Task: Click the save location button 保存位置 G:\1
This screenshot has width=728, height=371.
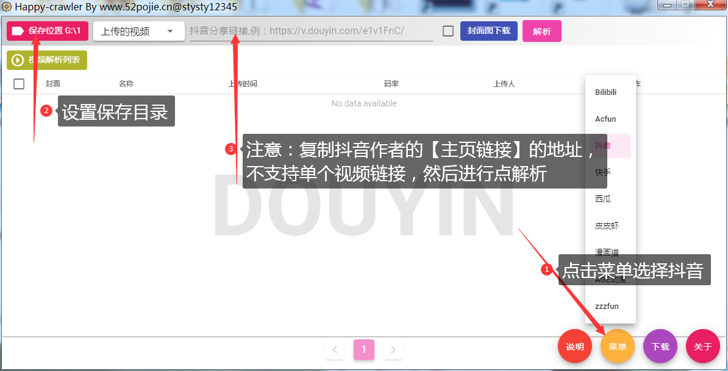Action: 47,31
